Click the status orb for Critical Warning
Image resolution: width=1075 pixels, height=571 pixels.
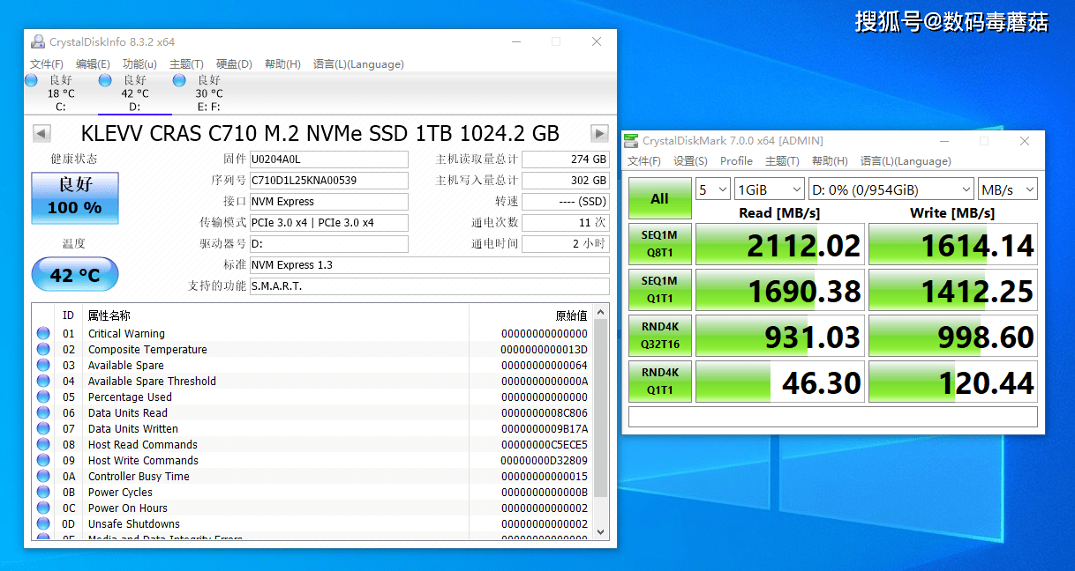point(43,334)
